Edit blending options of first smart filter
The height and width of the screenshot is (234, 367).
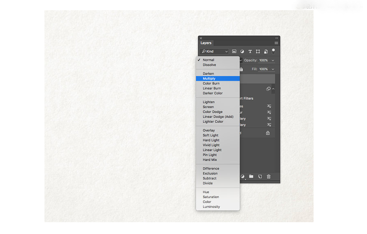(269, 106)
